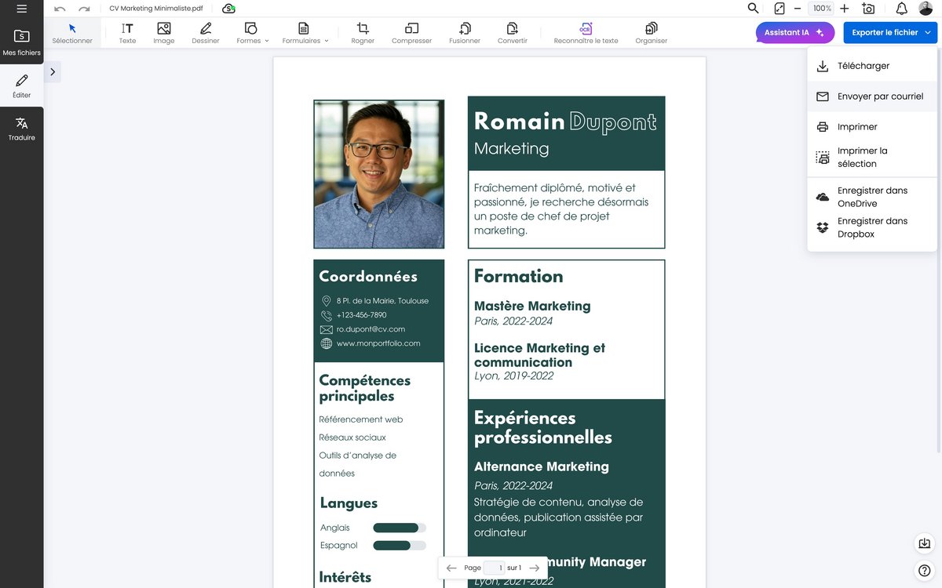
Task: Click the vertical scrollbar
Action: pos(940,251)
